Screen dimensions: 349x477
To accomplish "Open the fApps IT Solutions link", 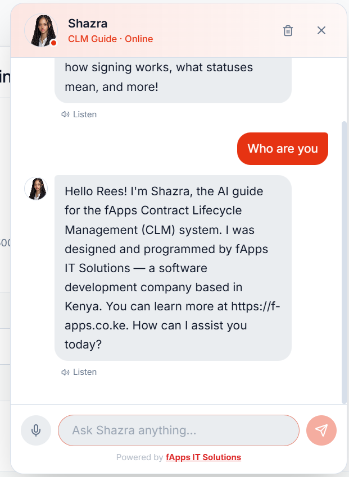I will pos(203,457).
